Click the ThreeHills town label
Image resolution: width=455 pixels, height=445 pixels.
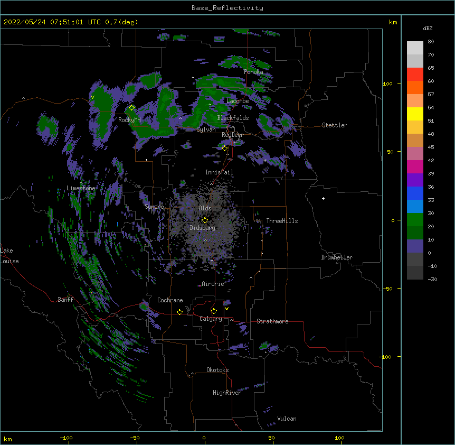pyautogui.click(x=282, y=221)
